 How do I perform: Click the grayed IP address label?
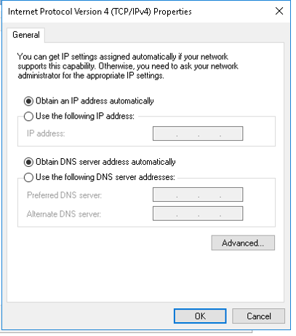pos(46,133)
